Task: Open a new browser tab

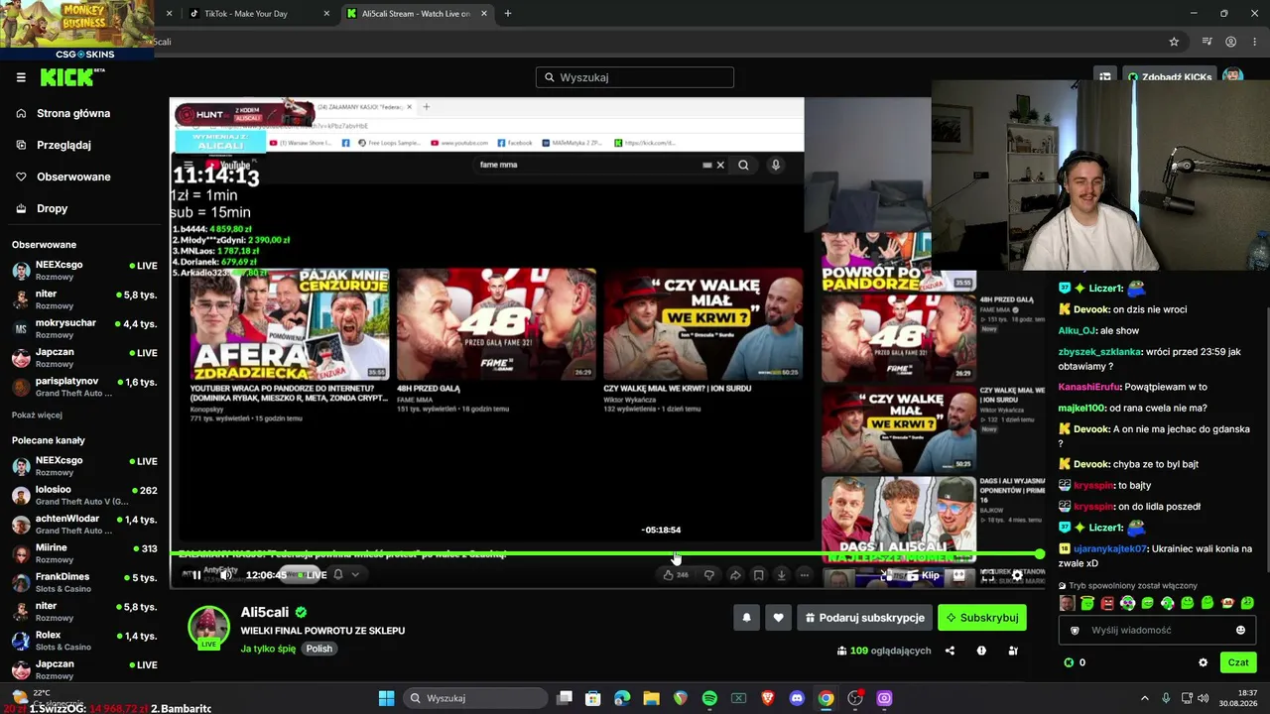Action: [508, 14]
